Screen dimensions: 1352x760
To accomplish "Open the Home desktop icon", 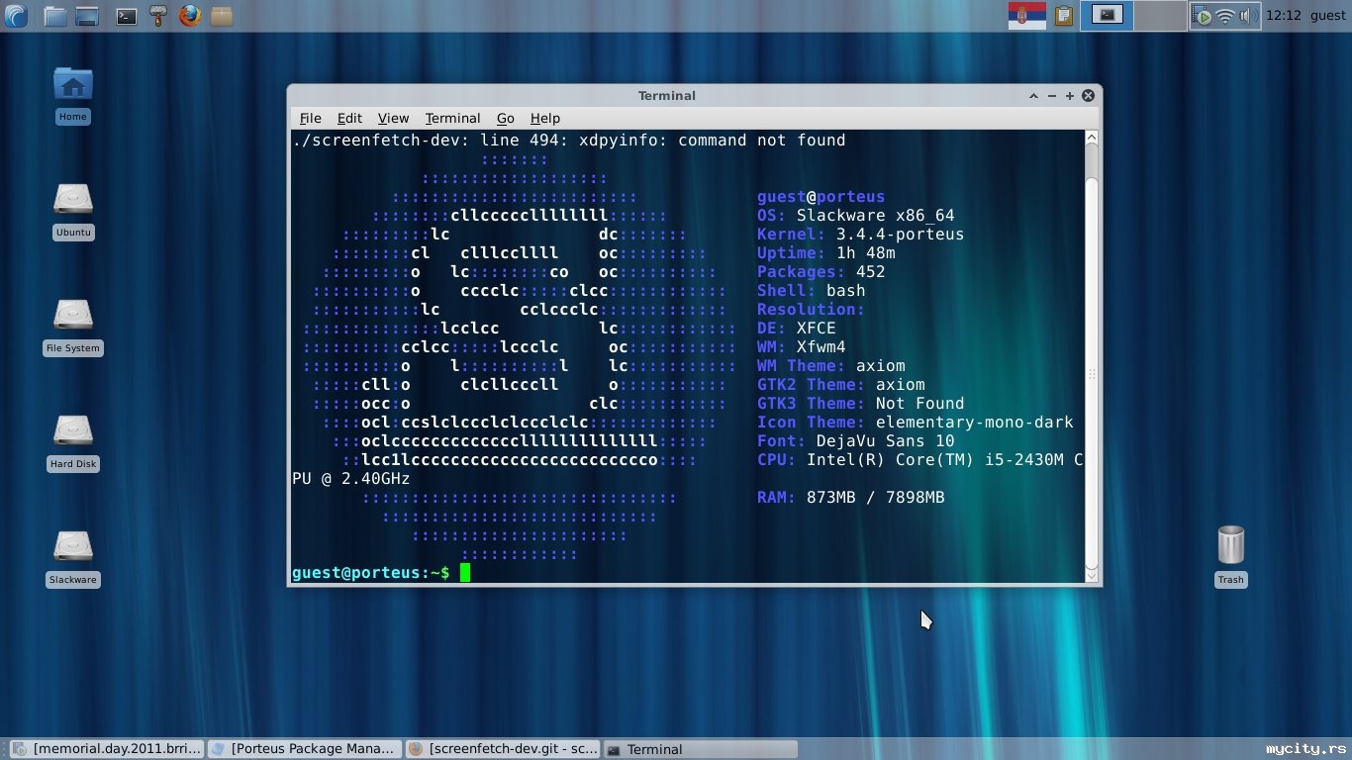I will tap(73, 96).
